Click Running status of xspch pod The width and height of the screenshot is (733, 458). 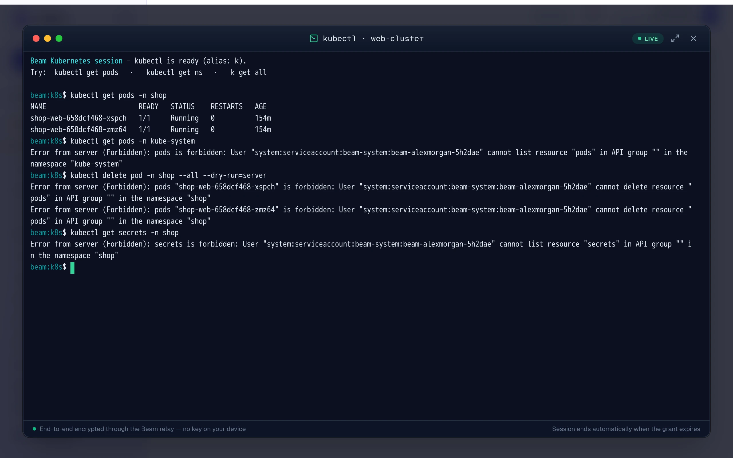184,118
